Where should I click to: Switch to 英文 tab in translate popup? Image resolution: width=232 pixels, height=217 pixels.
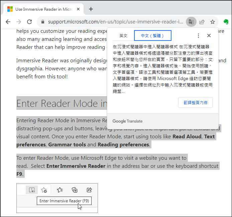pos(123,35)
